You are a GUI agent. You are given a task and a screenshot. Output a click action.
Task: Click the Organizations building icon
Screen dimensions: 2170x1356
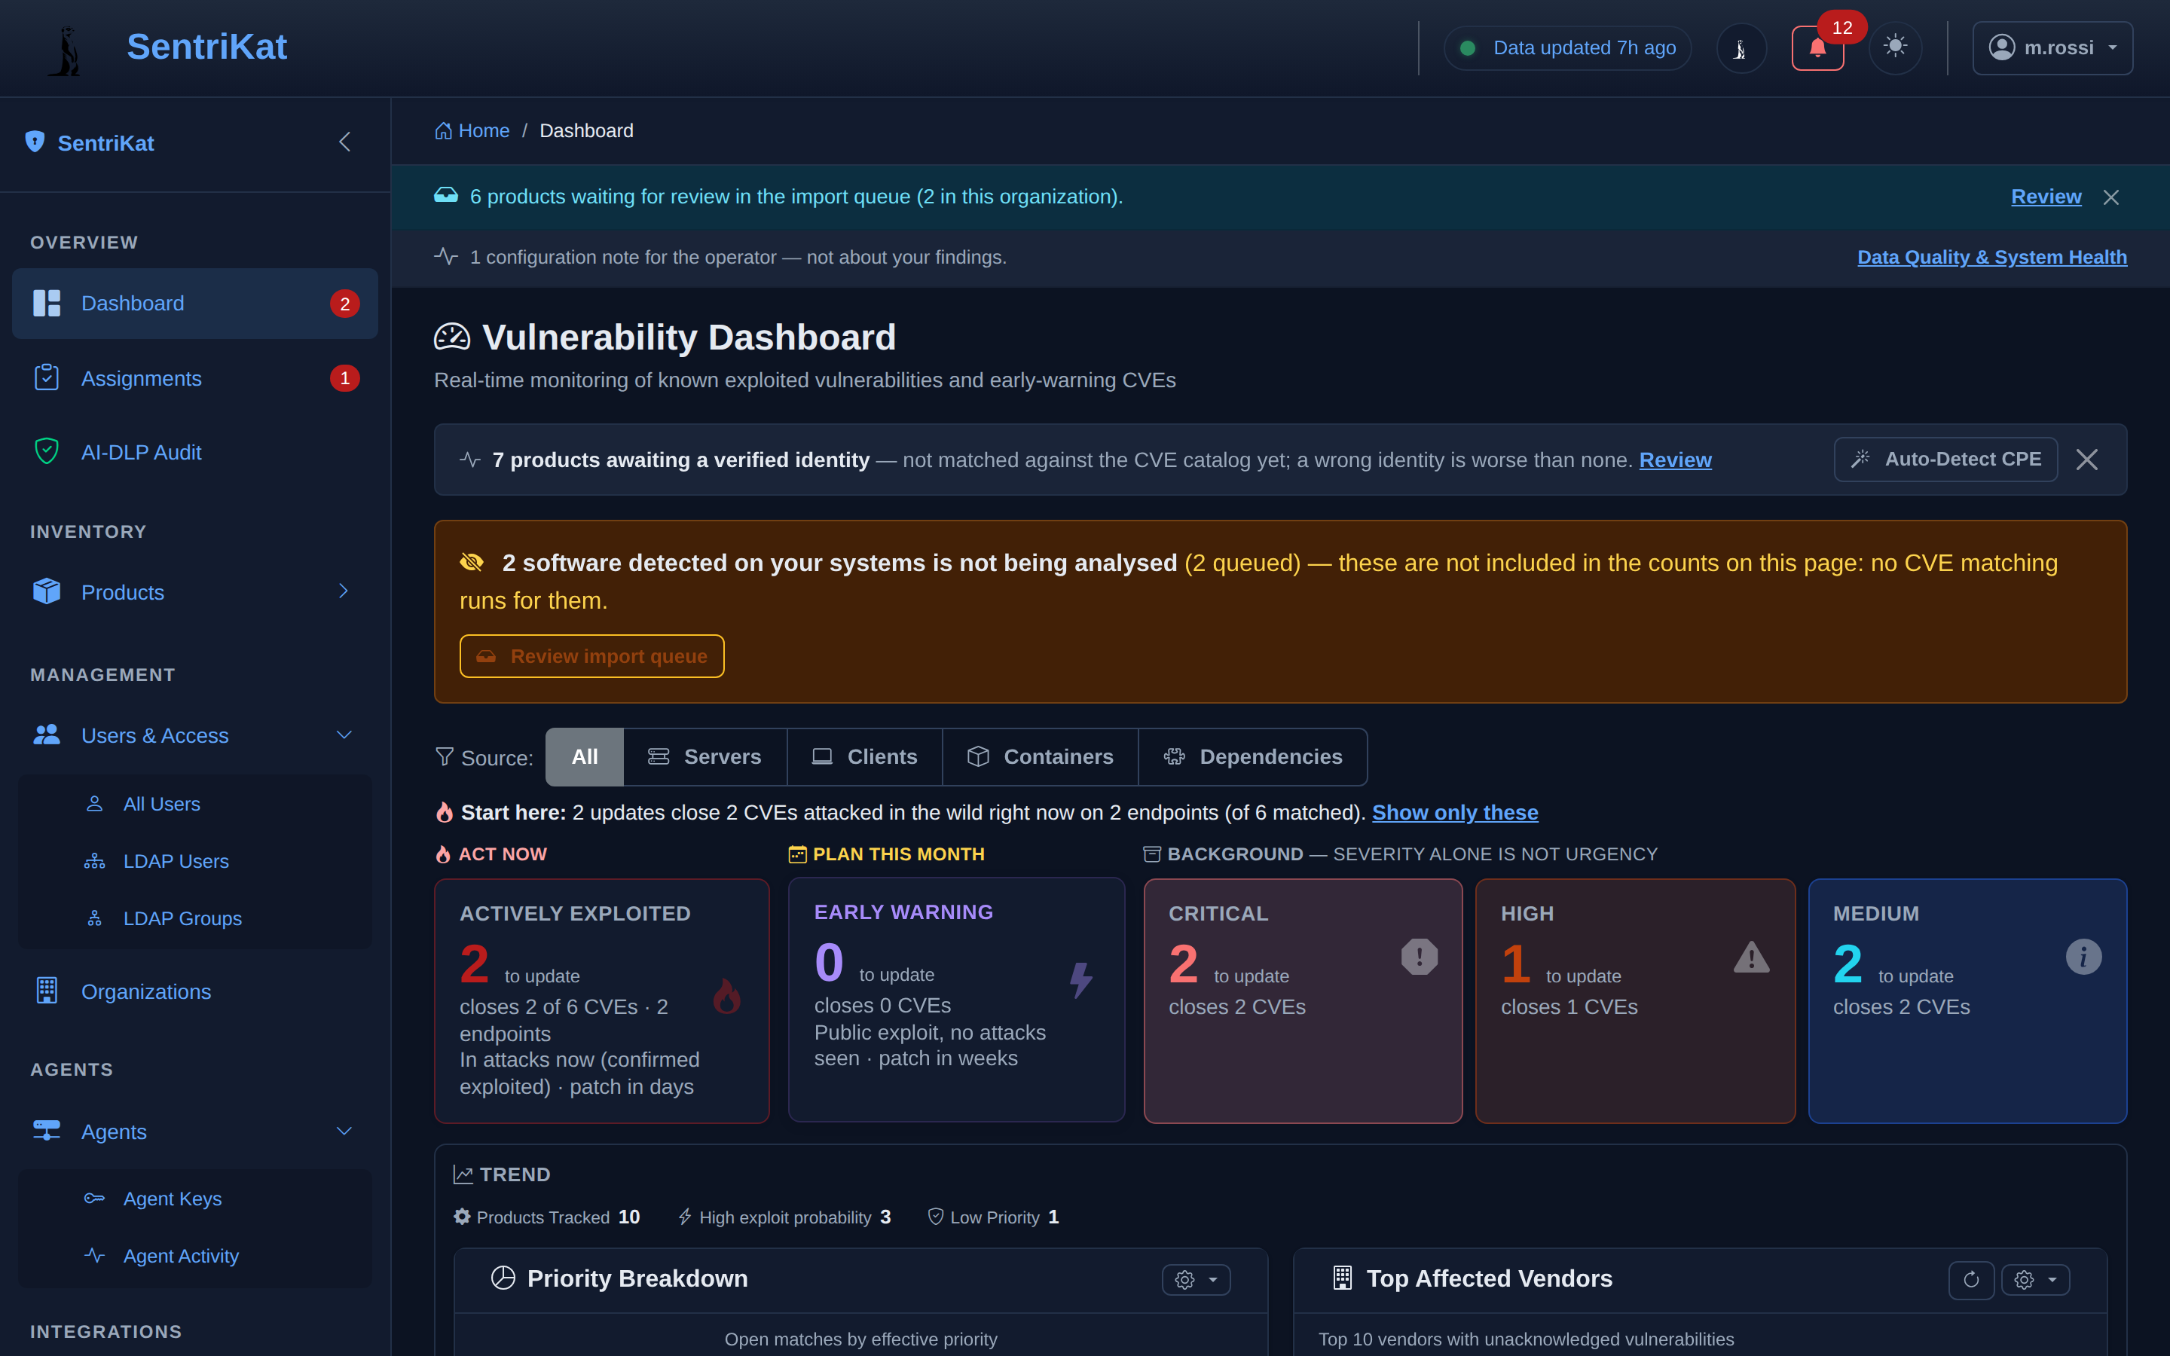coord(47,990)
